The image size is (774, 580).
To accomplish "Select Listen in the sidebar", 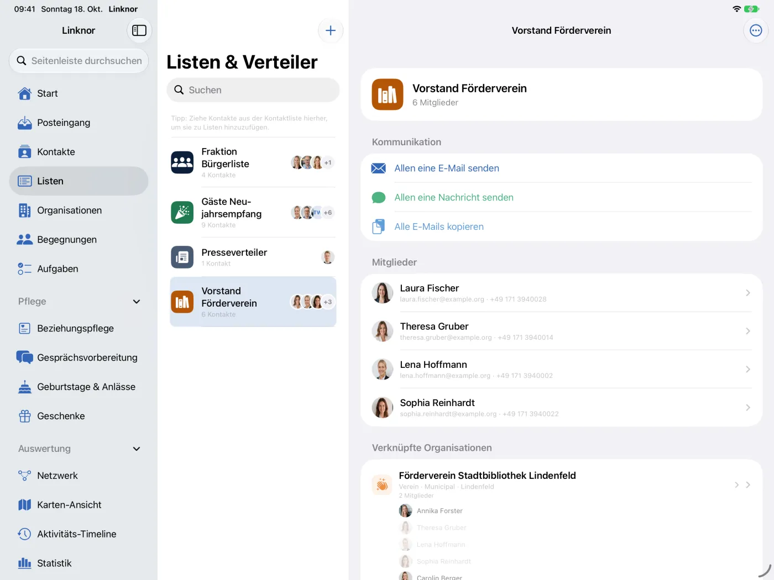I will click(79, 181).
